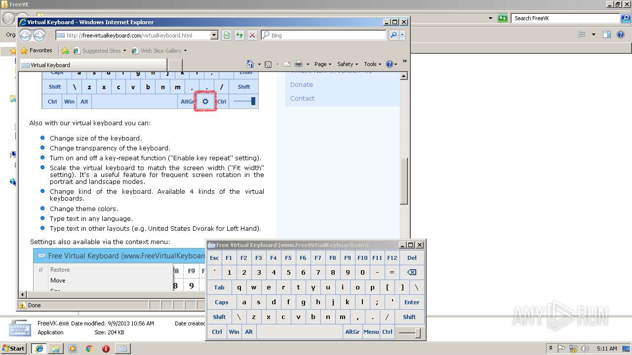
Task: Expand Web Slice Gallery dropdown
Action: pos(185,50)
